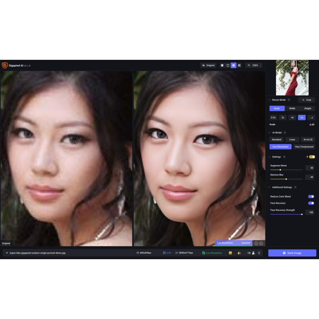Toggle the auto settings lightning switch
The image size is (319, 319).
(x=311, y=157)
